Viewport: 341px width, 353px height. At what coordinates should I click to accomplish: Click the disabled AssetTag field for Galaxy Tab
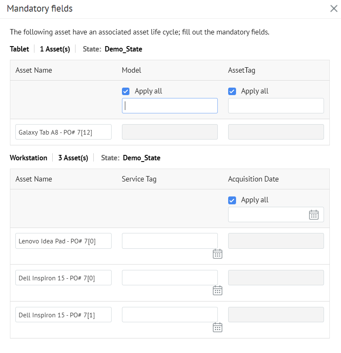[276, 132]
